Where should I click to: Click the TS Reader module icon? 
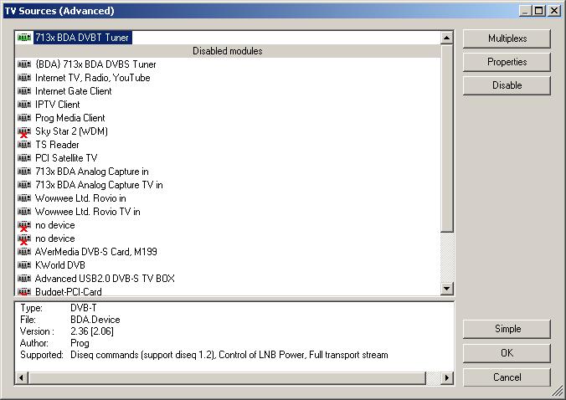pos(23,145)
